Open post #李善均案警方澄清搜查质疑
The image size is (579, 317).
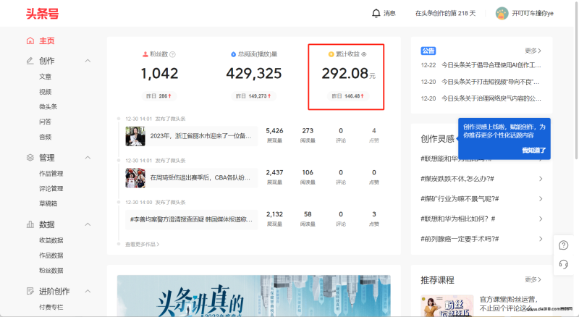point(191,219)
